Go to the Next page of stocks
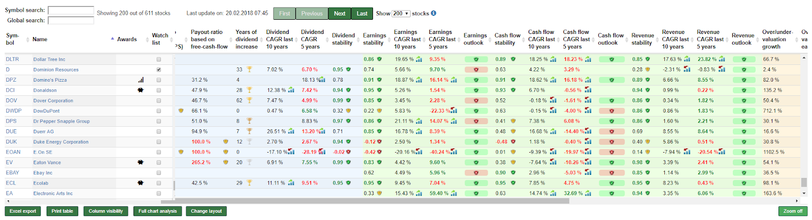Viewport: 812px width, 220px height. pos(340,14)
